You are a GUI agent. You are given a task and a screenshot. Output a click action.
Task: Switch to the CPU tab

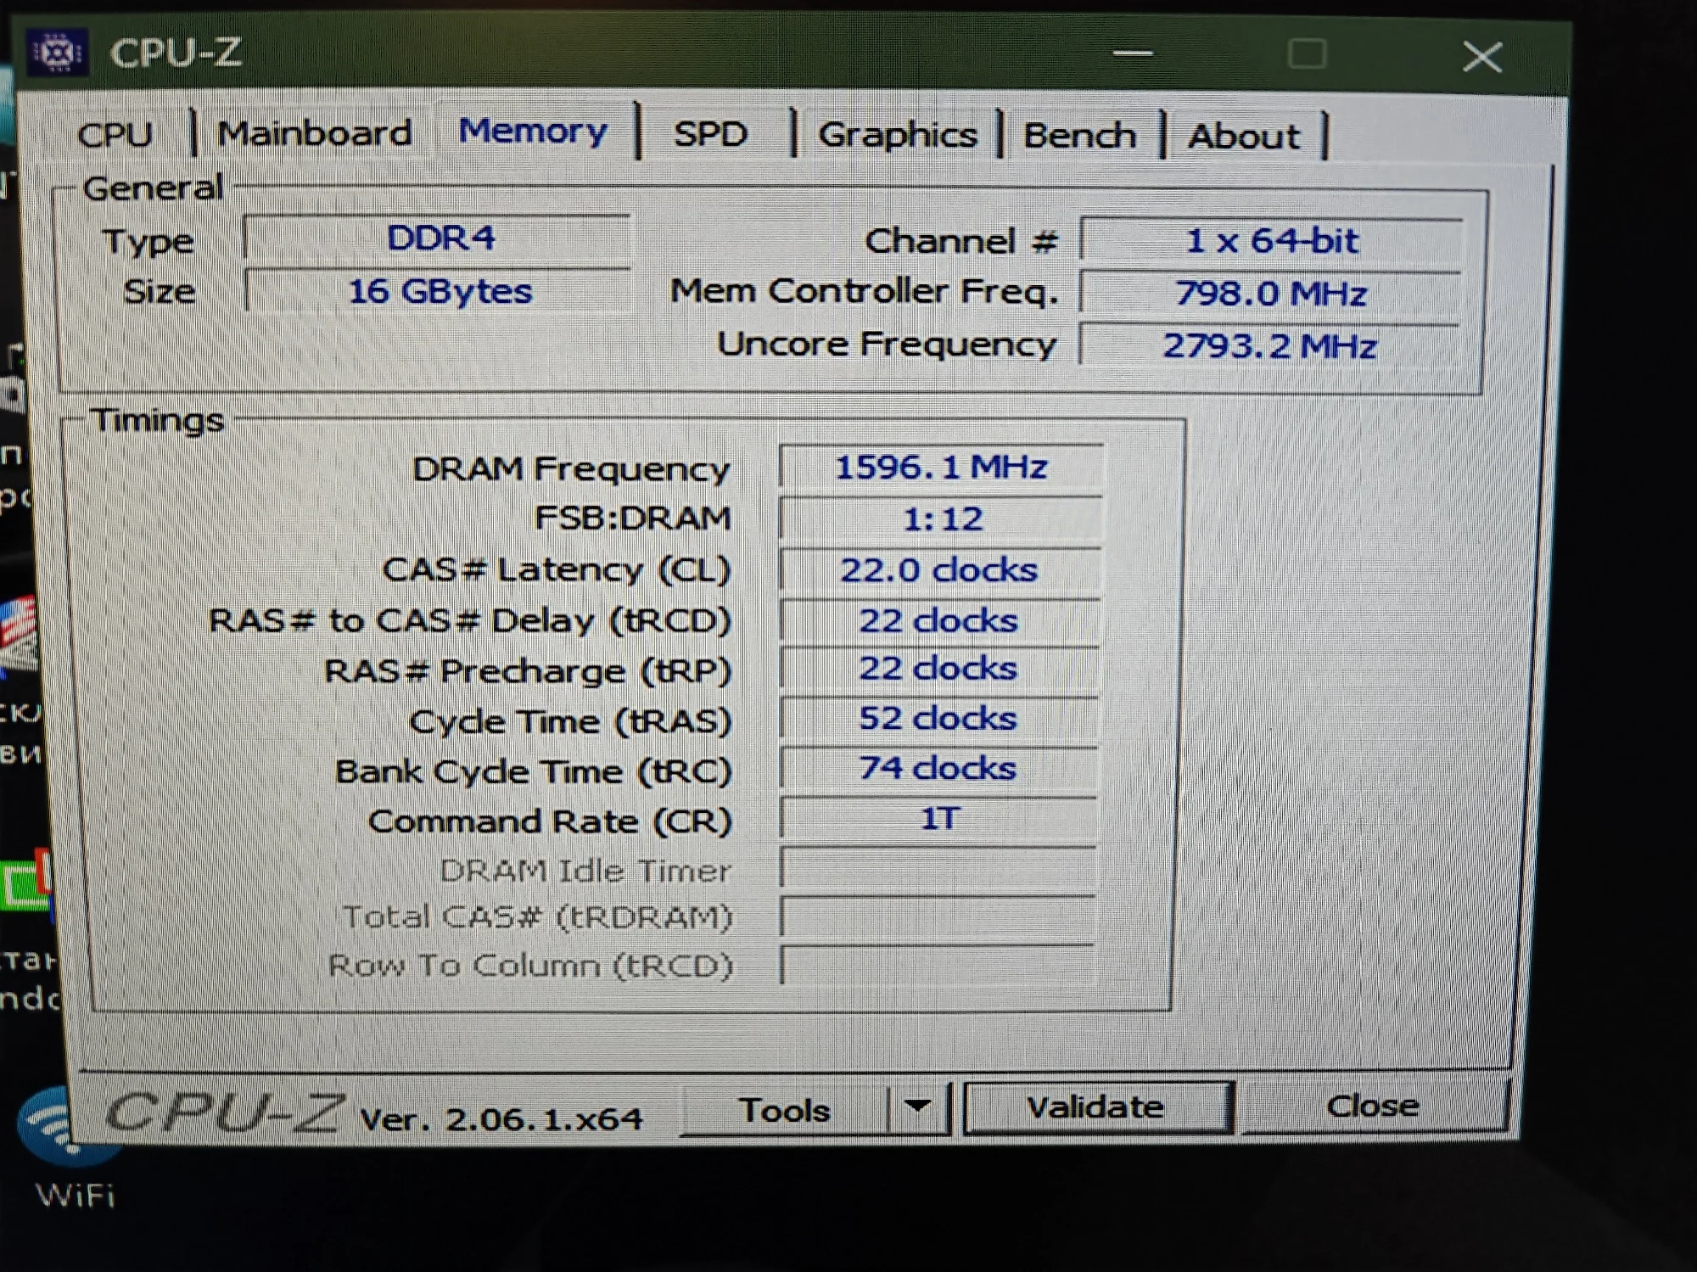click(x=115, y=135)
